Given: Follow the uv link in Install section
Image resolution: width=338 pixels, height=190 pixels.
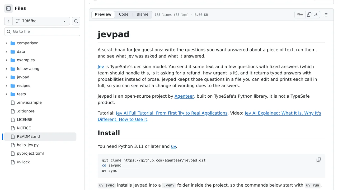Looking at the screenshot, I should 173,146.
